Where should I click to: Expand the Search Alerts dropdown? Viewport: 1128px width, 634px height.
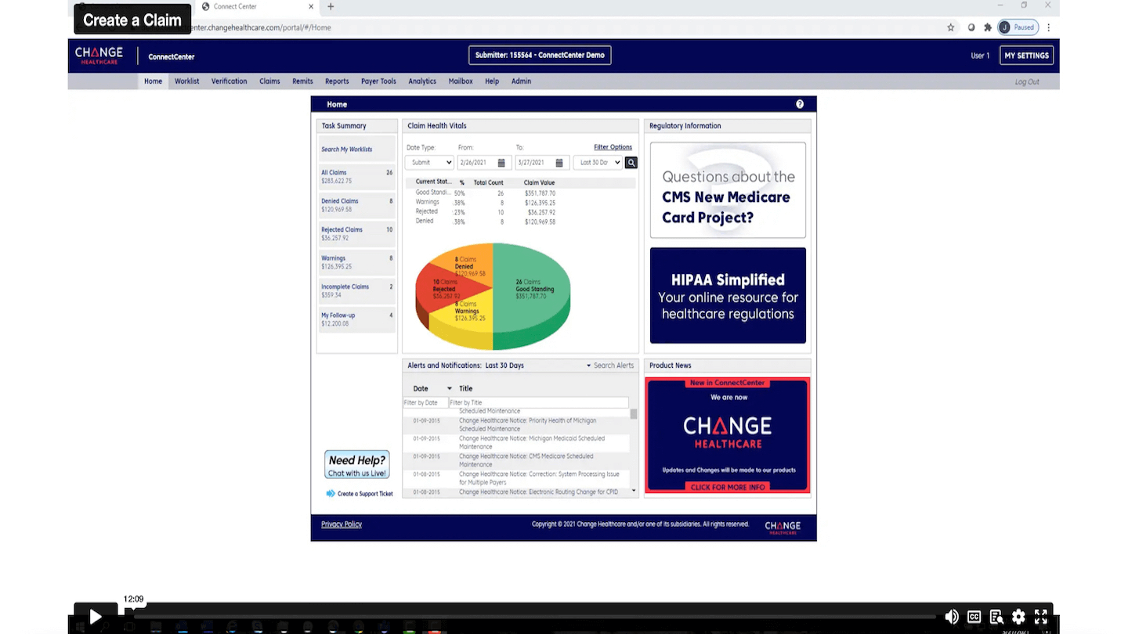(x=610, y=366)
